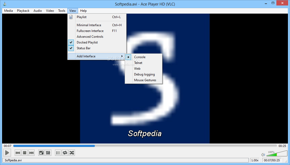The width and height of the screenshot is (290, 165).
Task: Show extended settings equalizer icon
Action: 48,153
